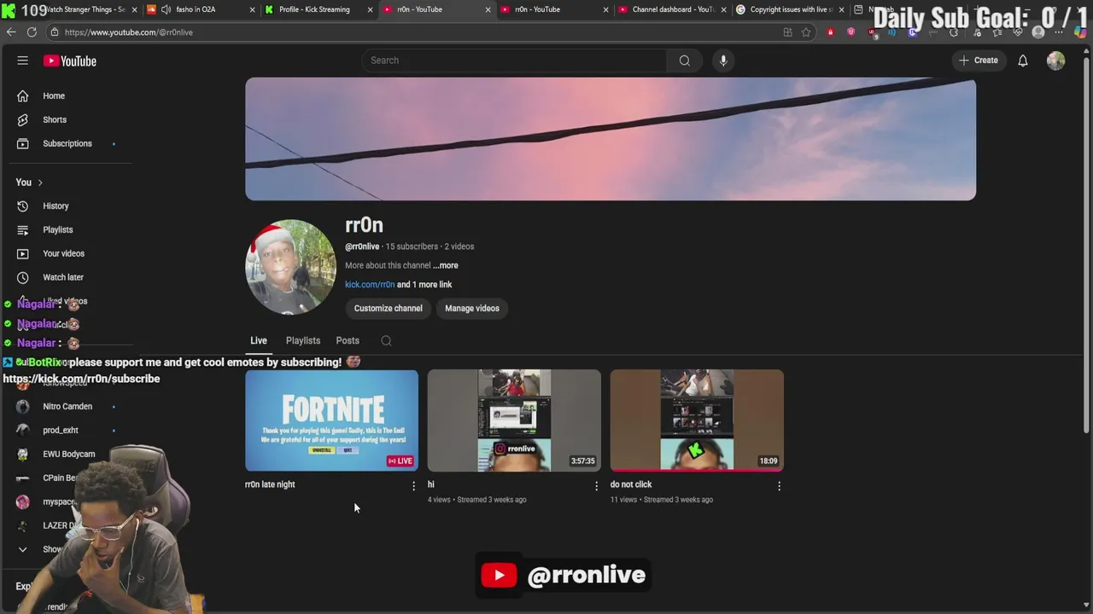Open Subscriptions in sidebar
The image size is (1093, 614).
tap(67, 143)
